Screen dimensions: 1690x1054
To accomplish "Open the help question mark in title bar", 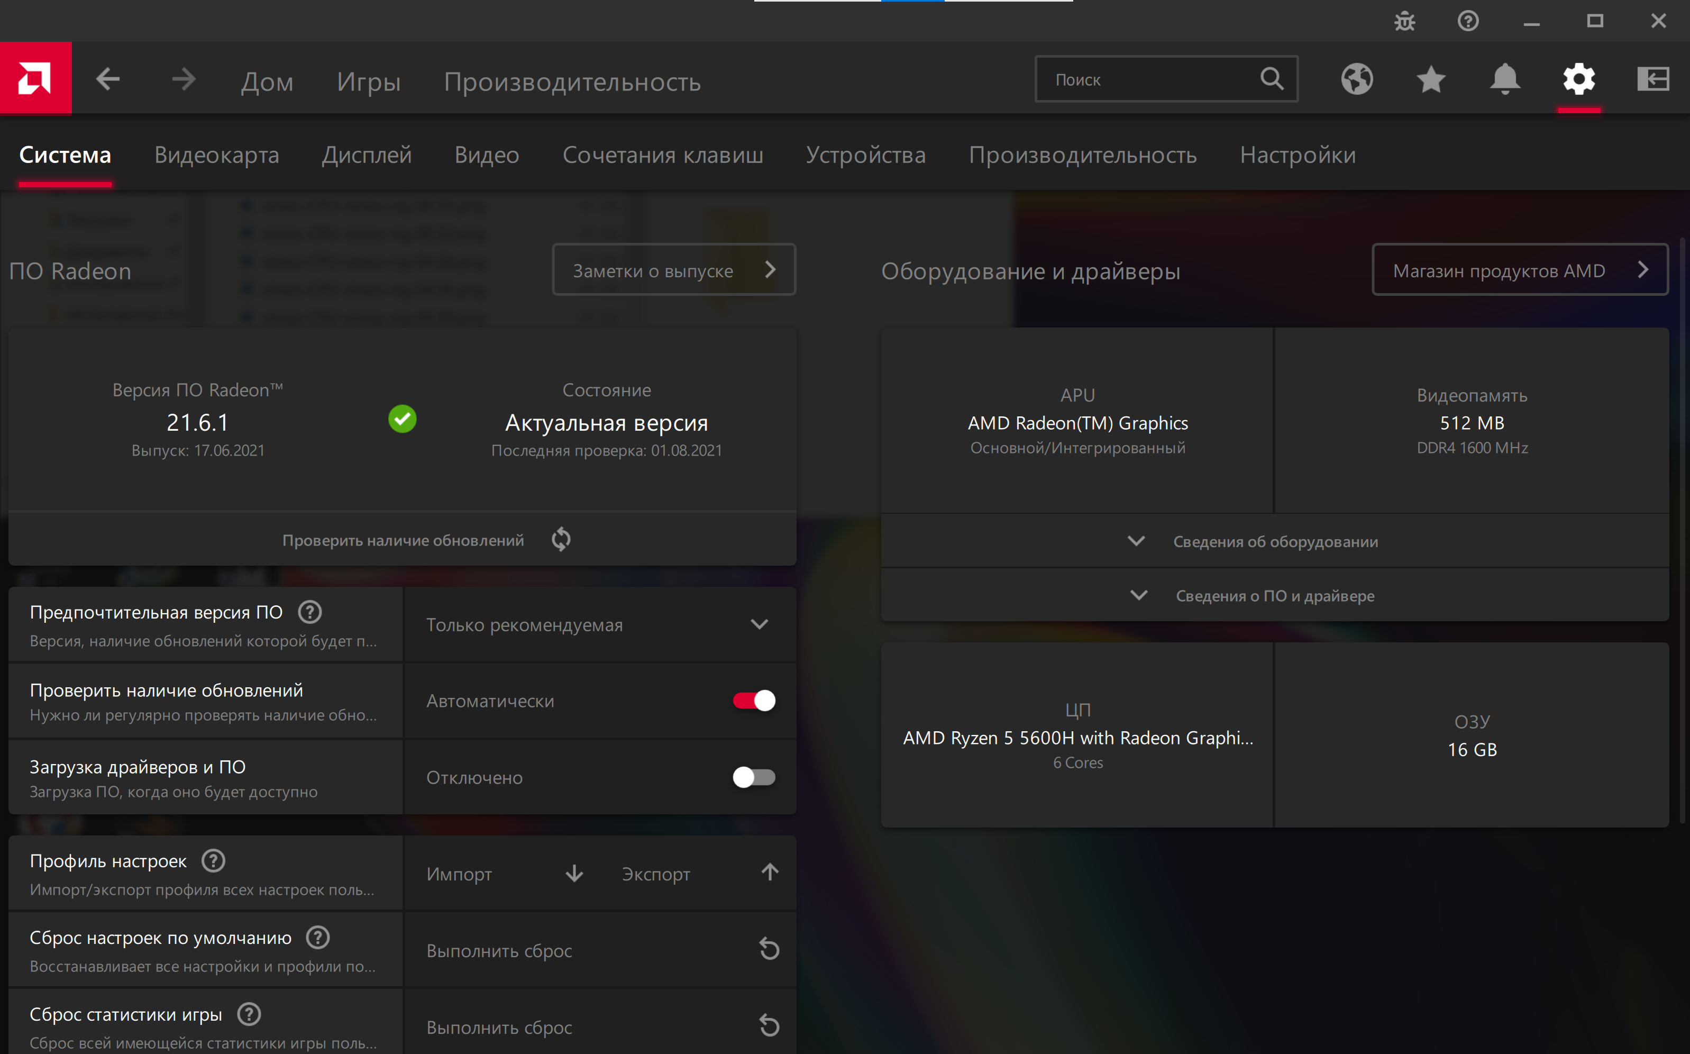I will 1468,21.
